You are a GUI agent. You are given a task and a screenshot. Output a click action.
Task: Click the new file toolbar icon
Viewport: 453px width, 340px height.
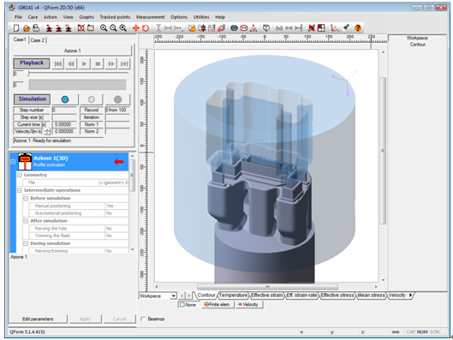(16, 28)
